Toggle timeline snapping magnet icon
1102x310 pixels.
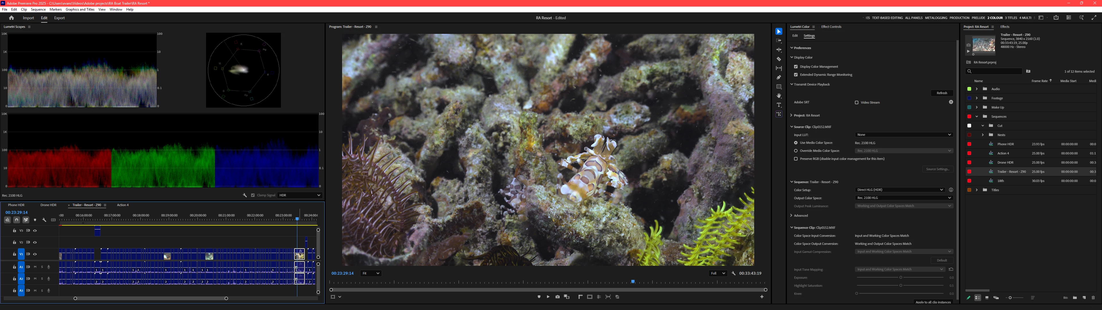pos(16,220)
